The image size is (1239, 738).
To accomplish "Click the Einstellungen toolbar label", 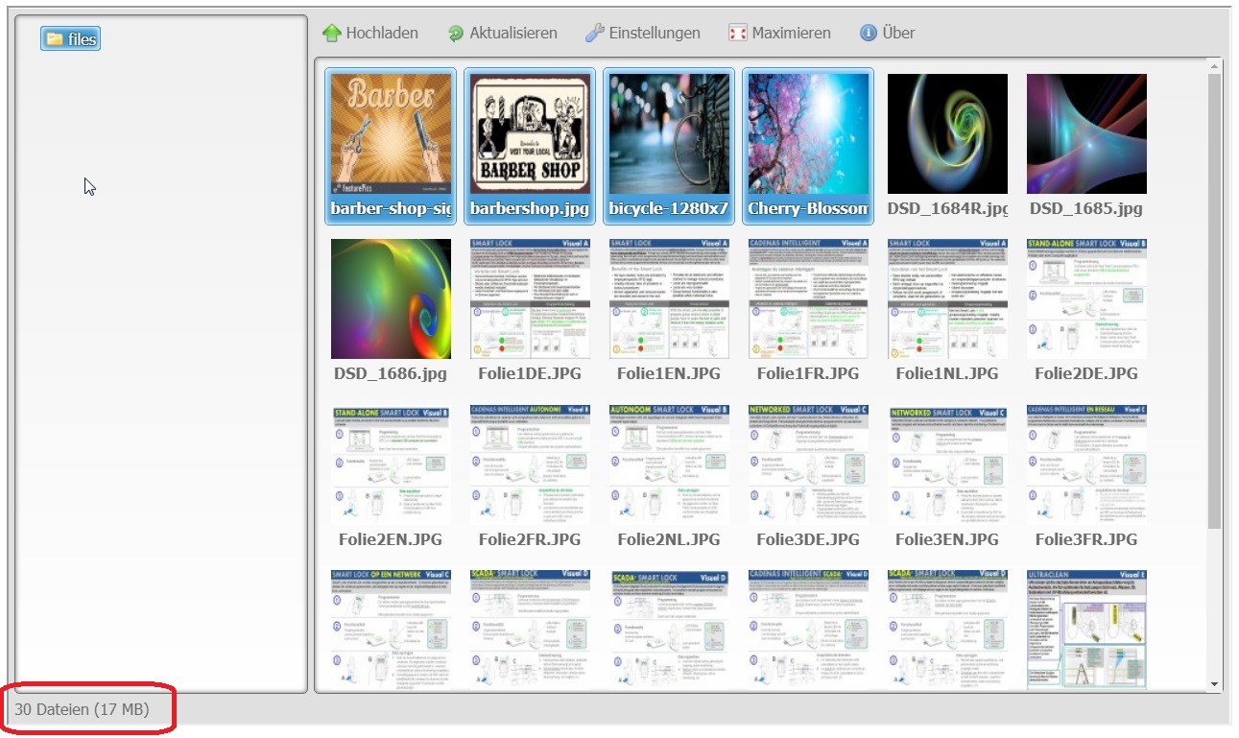I will point(655,33).
